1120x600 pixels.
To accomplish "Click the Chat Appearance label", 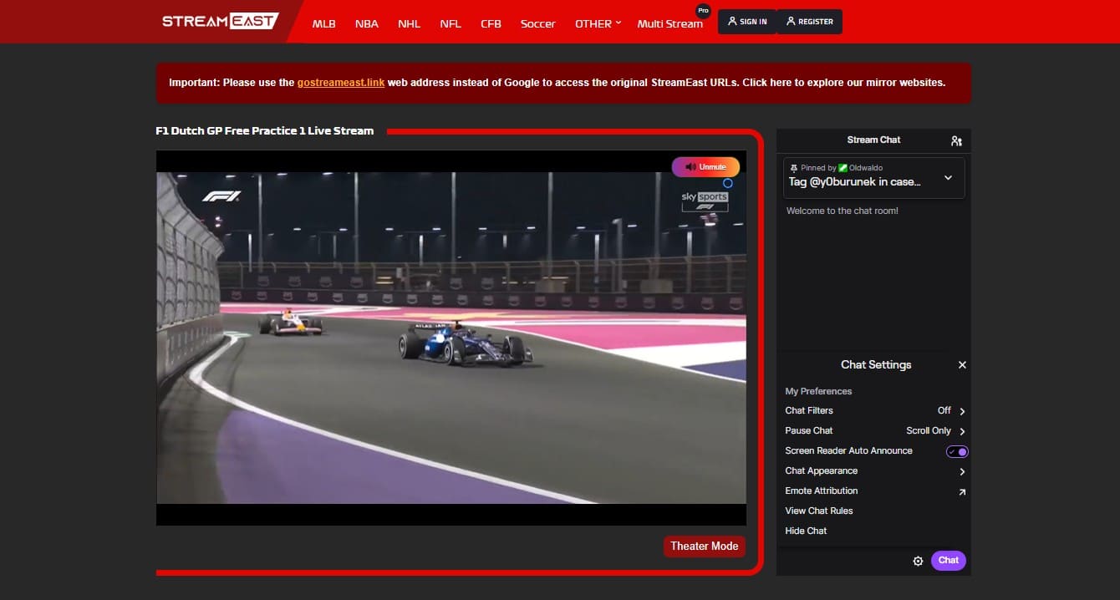I will [822, 471].
